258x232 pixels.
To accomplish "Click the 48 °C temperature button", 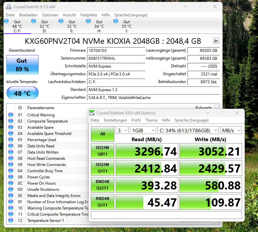I will (x=22, y=93).
